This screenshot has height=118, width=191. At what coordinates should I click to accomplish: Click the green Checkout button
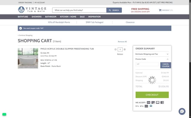pos(152,95)
